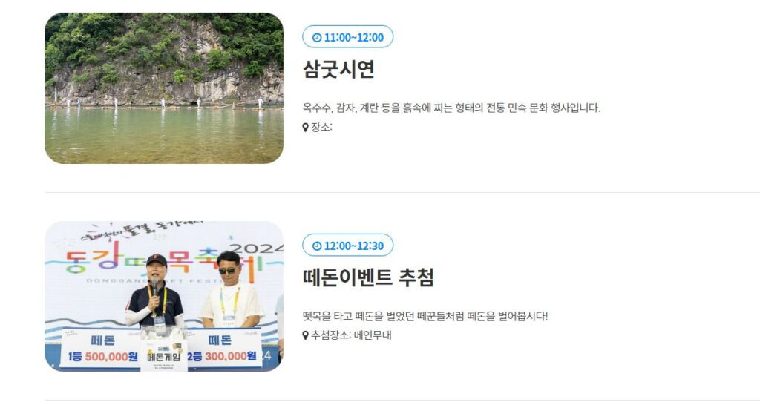Click the clock icon beside 12:00~12:30

coord(317,246)
